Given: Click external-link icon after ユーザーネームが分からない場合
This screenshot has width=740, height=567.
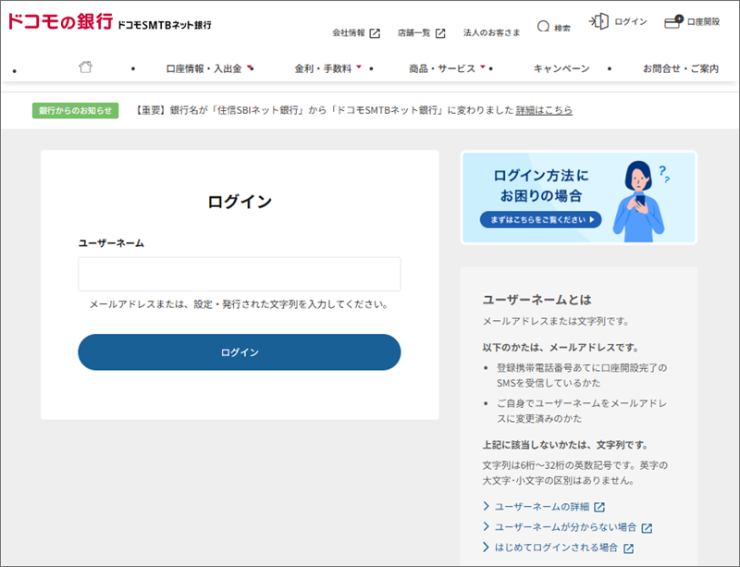Looking at the screenshot, I should [x=647, y=528].
